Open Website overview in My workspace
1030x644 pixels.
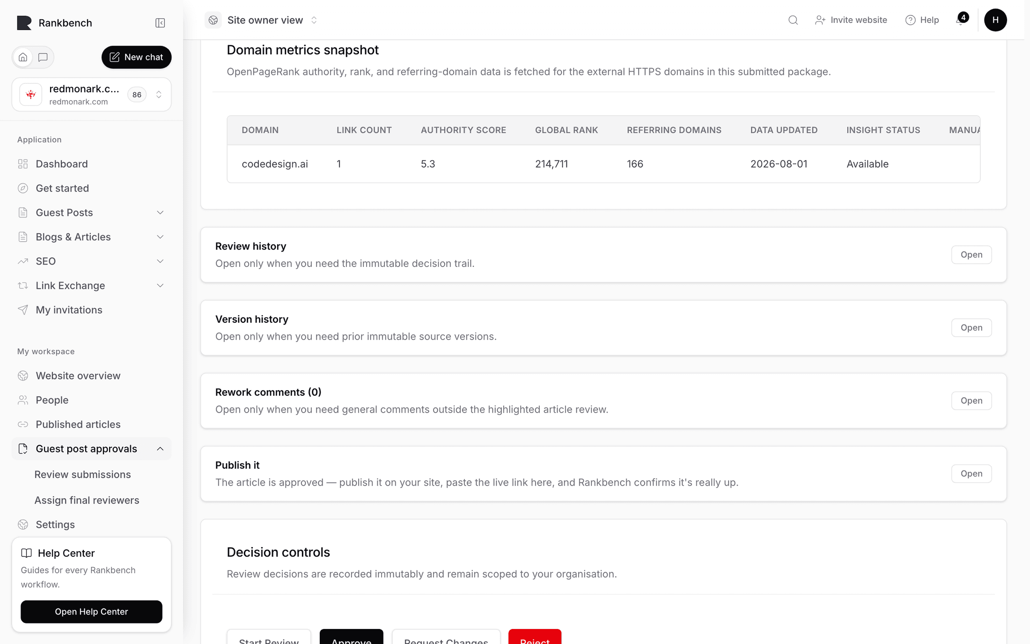(x=78, y=376)
